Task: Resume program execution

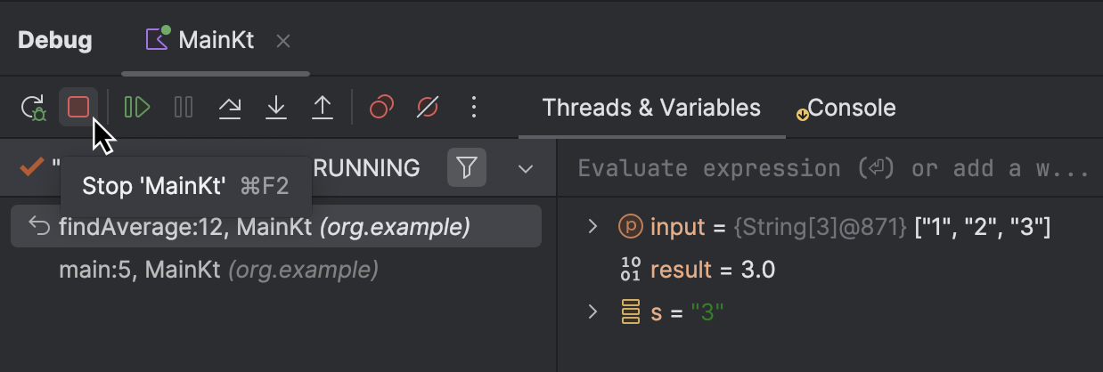Action: coord(137,108)
